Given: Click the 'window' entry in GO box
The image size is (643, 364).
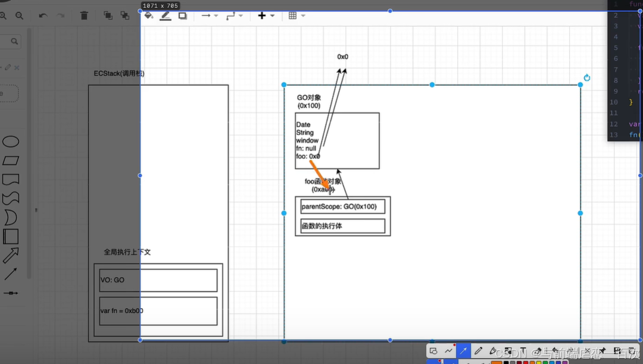Looking at the screenshot, I should tap(307, 140).
